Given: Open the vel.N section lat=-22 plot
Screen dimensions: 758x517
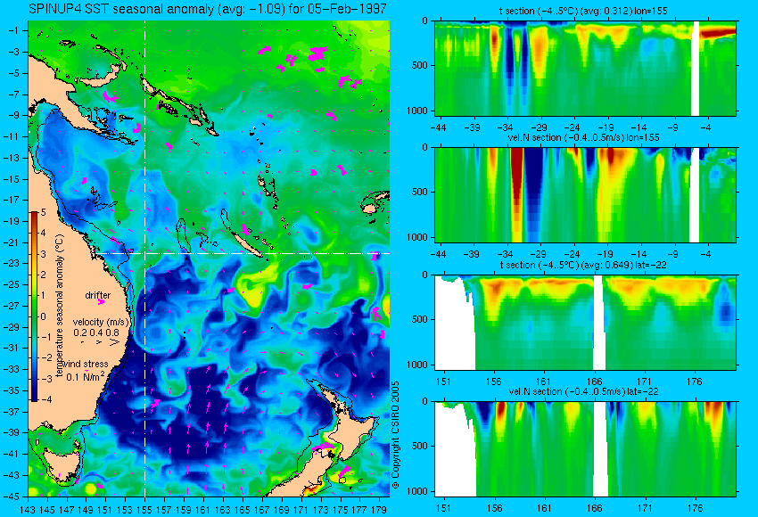Looking at the screenshot, I should 585,449.
